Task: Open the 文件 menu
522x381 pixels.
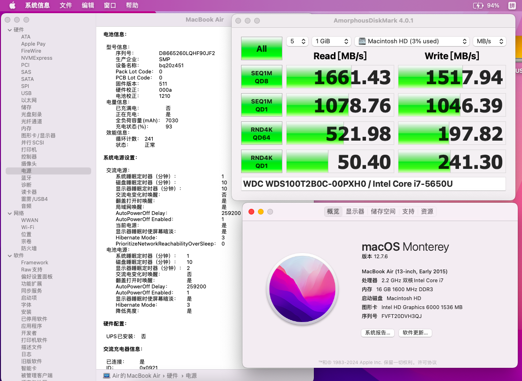Action: point(66,5)
